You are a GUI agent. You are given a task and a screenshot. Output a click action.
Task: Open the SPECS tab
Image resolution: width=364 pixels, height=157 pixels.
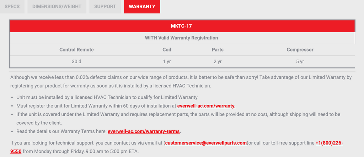[12, 6]
